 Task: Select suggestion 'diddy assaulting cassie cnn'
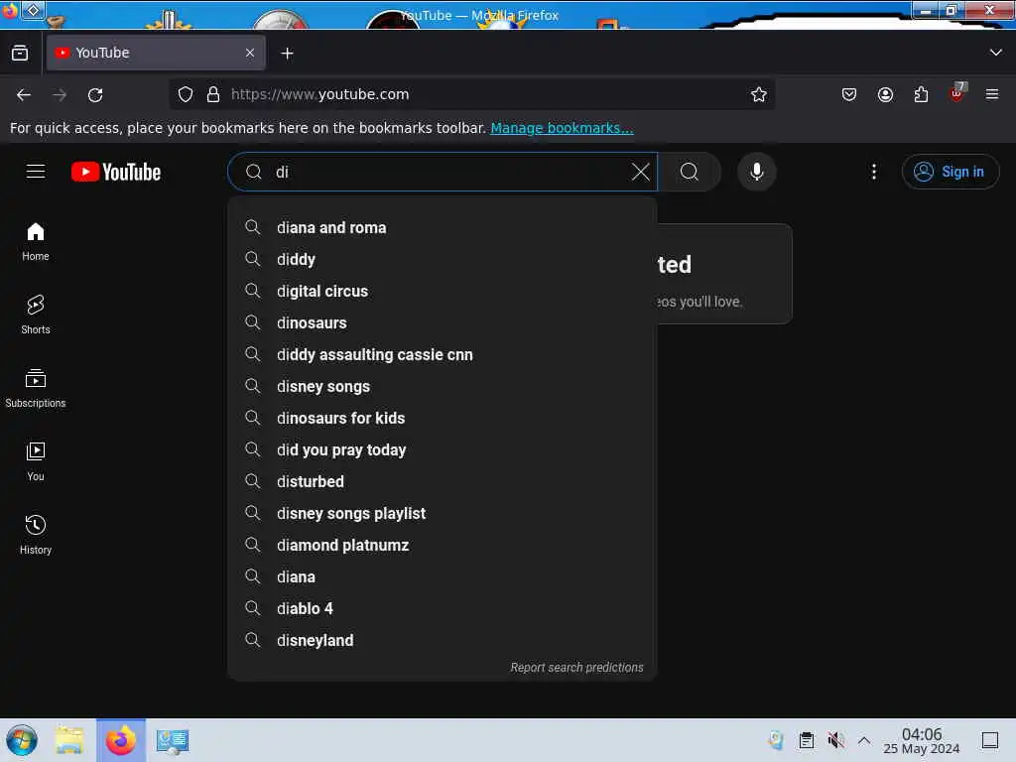pyautogui.click(x=443, y=354)
